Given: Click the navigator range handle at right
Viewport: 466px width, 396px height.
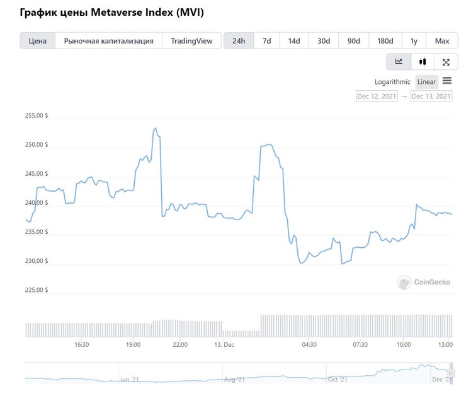Looking at the screenshot, I should (x=451, y=373).
